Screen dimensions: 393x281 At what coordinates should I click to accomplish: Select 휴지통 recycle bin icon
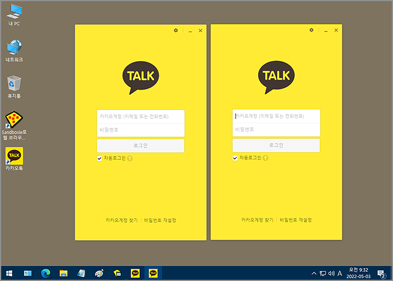tap(15, 87)
